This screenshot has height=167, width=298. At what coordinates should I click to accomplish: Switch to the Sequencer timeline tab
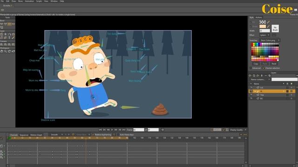click(24, 135)
